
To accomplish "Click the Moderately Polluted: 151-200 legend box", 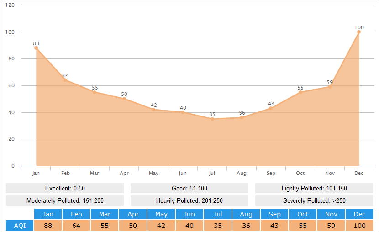I will click(65, 200).
